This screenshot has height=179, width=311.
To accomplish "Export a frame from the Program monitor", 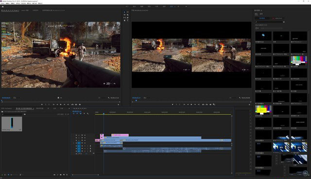I will click(210, 105).
